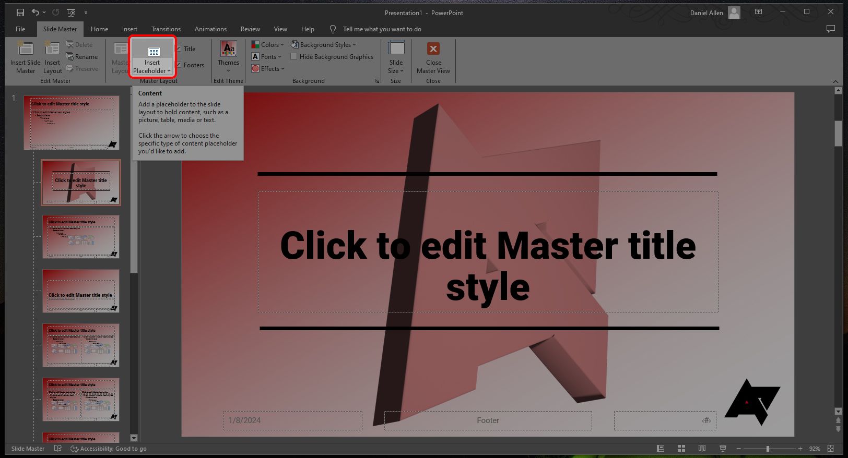Viewport: 848px width, 458px height.
Task: Click the Preserve master button
Action: 82,69
